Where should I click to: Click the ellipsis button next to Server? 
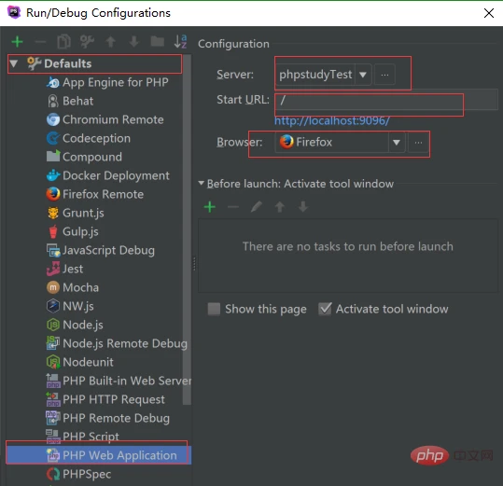(x=384, y=75)
